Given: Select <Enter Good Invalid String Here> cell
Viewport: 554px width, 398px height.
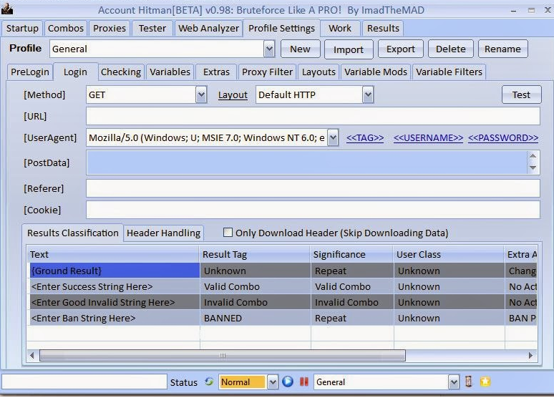Looking at the screenshot, I should click(114, 302).
